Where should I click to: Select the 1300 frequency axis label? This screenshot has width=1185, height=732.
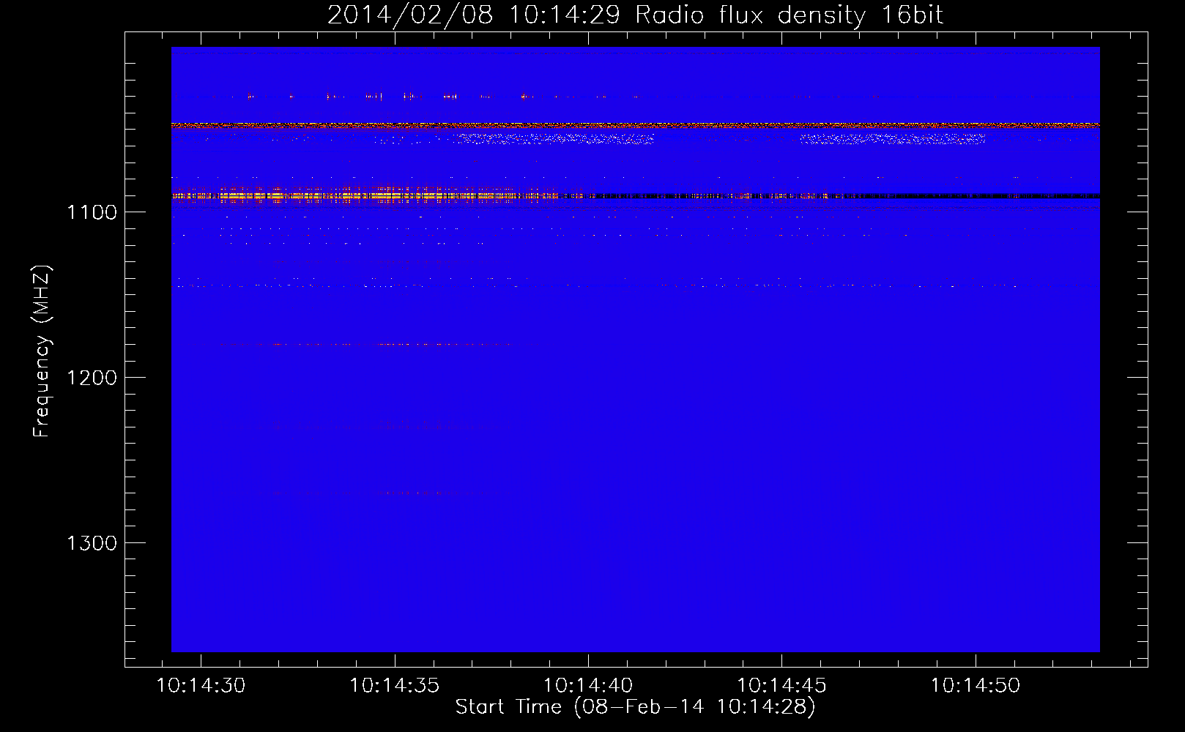[x=92, y=543]
